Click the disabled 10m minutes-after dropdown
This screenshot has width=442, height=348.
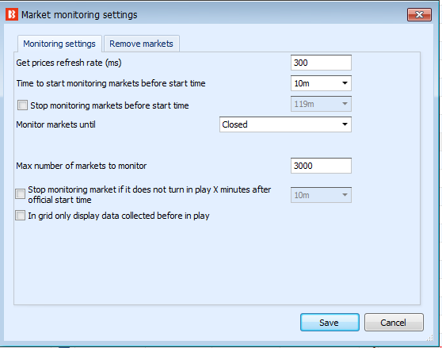pyautogui.click(x=321, y=195)
